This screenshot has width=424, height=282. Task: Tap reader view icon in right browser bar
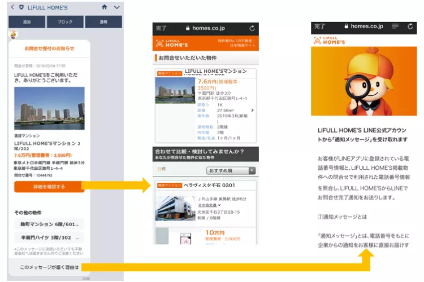point(395,27)
